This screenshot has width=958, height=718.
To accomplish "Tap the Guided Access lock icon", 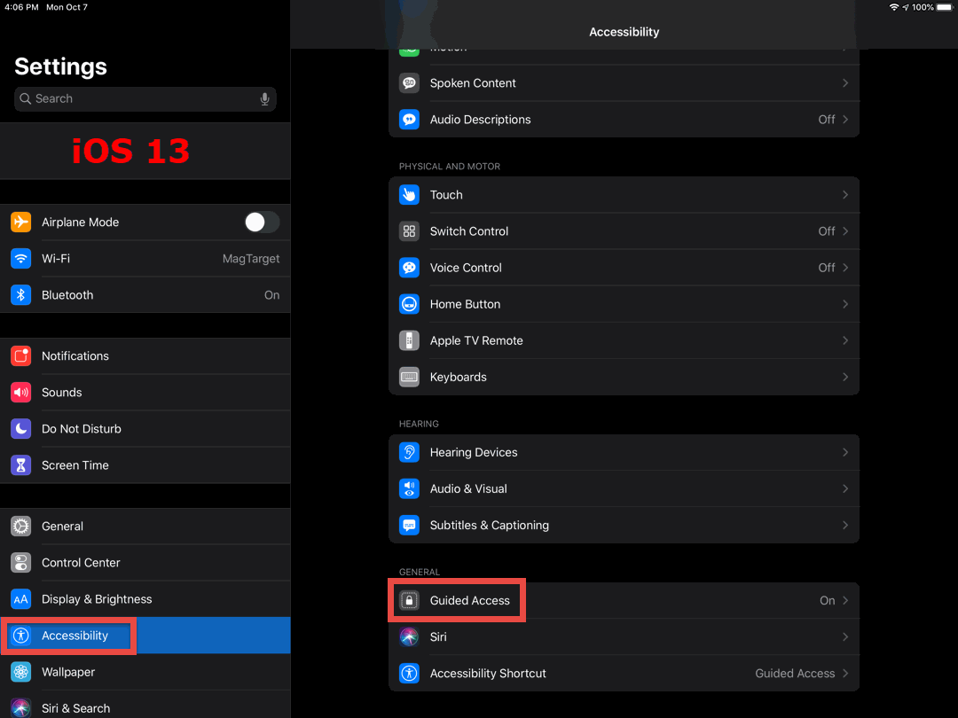I will coord(409,601).
